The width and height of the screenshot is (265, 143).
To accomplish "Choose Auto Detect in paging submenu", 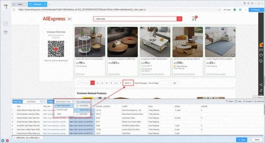I will click(x=82, y=106).
